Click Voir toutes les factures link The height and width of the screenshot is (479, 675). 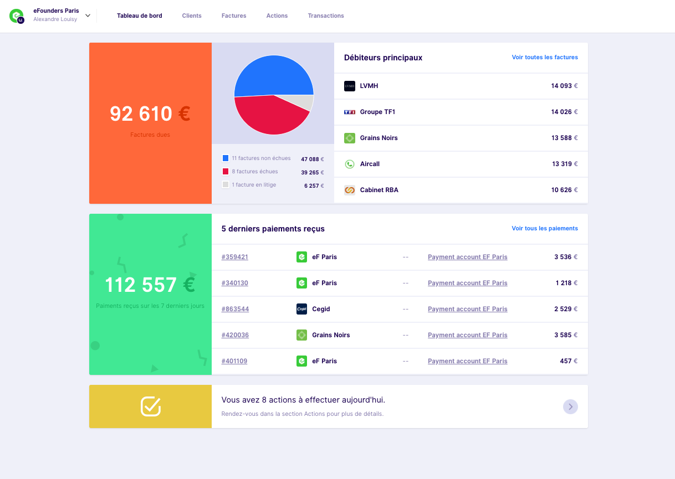[545, 57]
